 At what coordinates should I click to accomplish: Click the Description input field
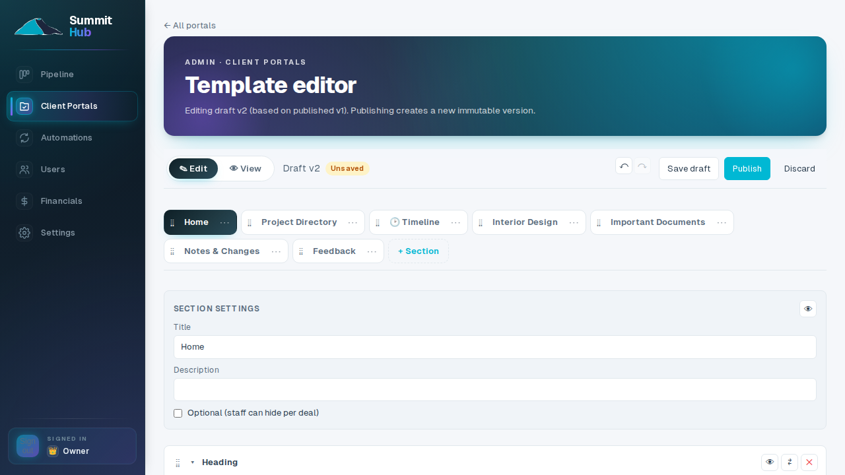(495, 390)
